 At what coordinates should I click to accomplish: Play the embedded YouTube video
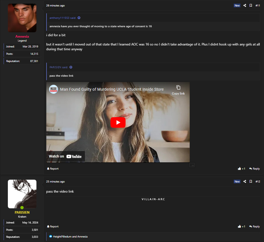point(118,122)
